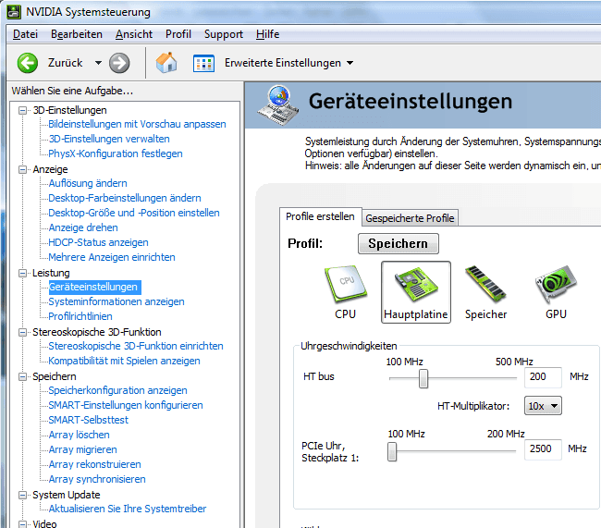601x528 pixels.
Task: Open Auflösung ändern
Action: 88,183
